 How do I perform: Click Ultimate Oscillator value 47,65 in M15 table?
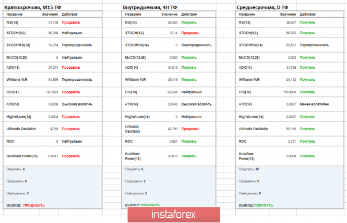point(54,129)
